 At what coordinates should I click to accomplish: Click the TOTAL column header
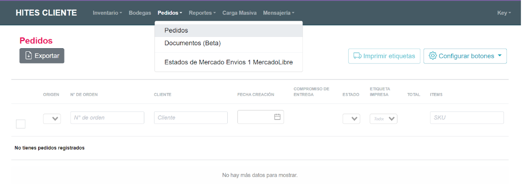point(413,95)
